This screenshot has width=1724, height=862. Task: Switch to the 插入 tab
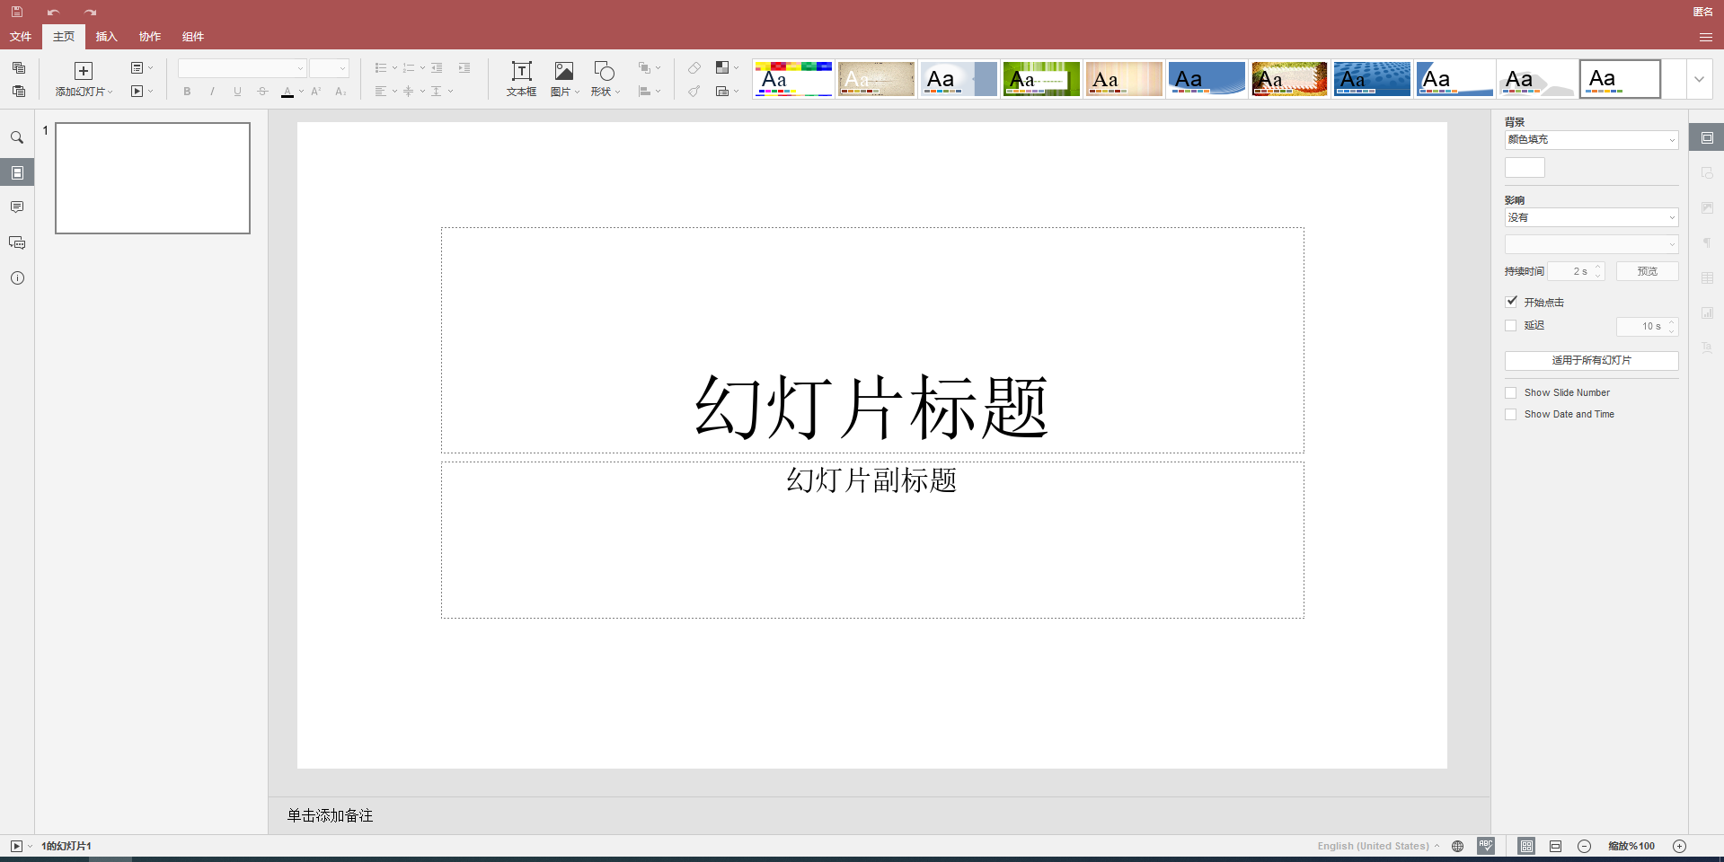[107, 37]
